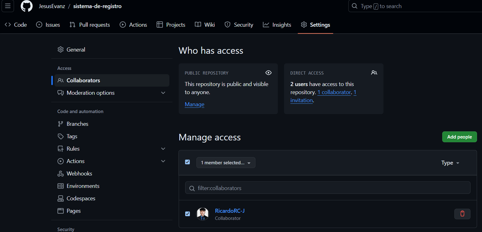
Task: Switch to the Pull requests tab
Action: click(90, 25)
